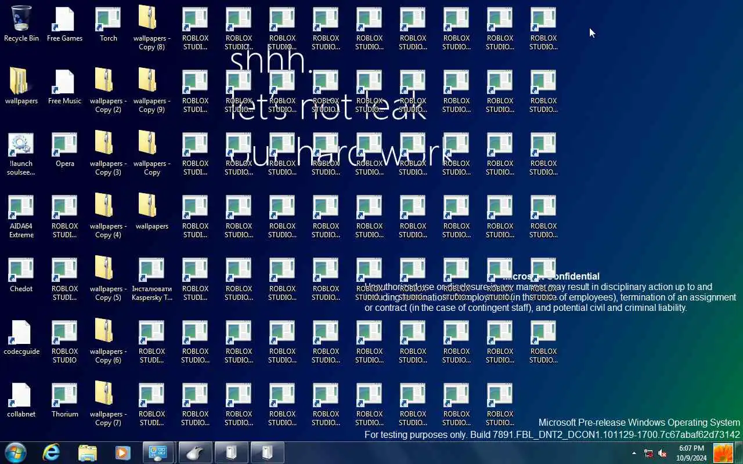The width and height of the screenshot is (743, 464).
Task: Select the wallpapers - Copy (9) folder
Action: (x=152, y=90)
